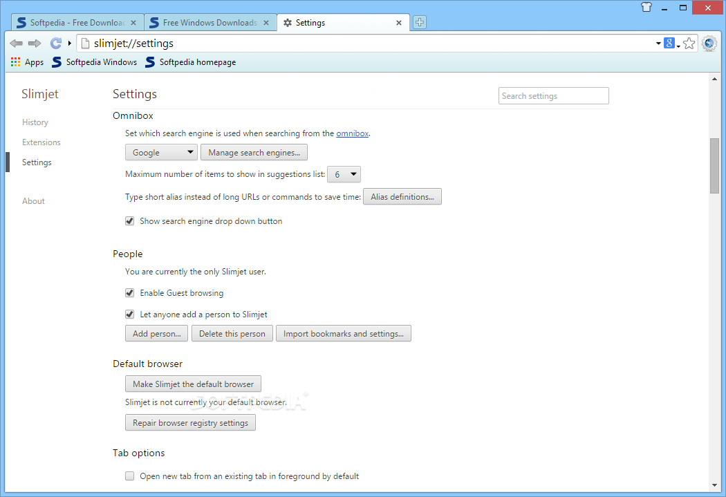Viewport: 726px width, 497px height.
Task: Click the scrollbar down arrow
Action: pyautogui.click(x=714, y=485)
